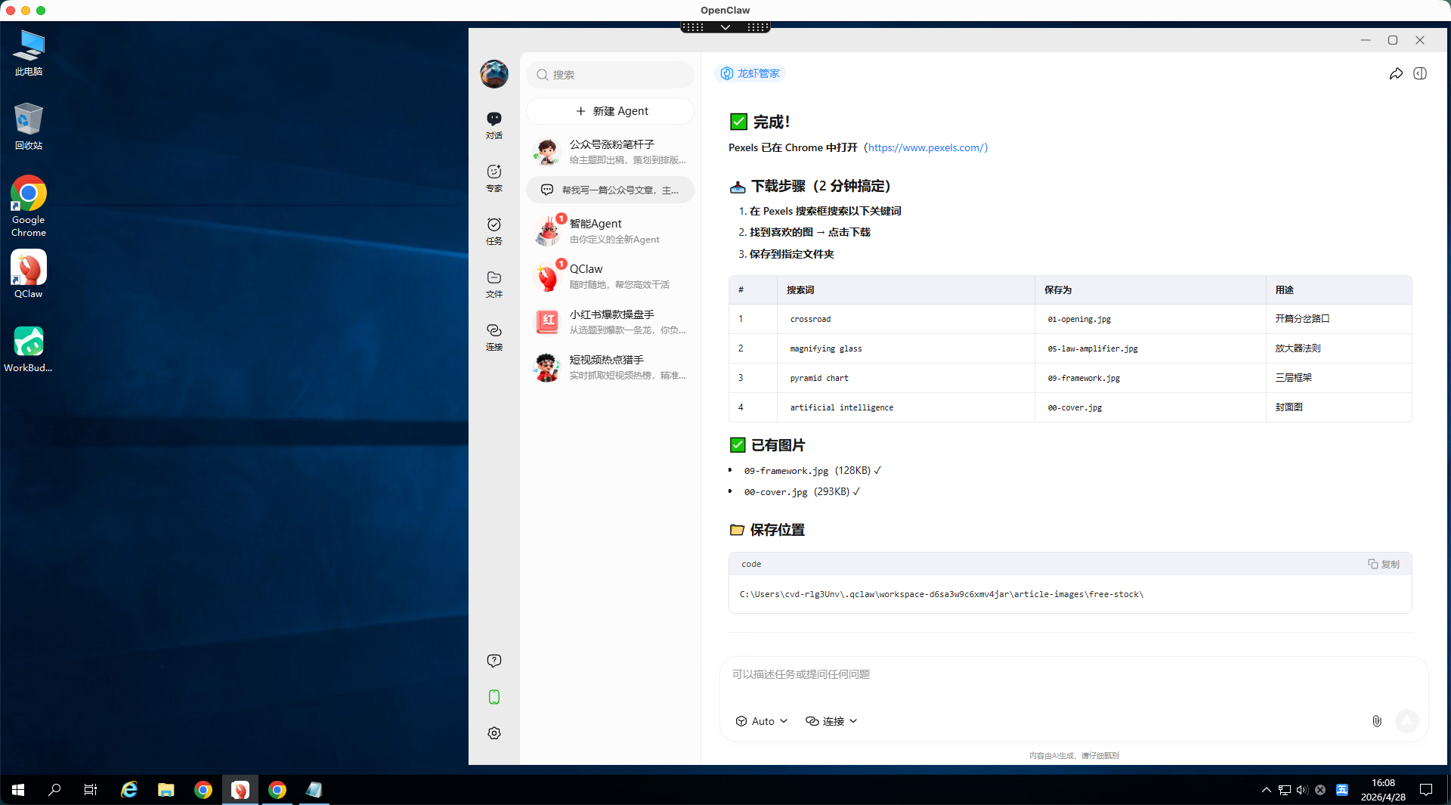
Task: Open the QClaw desktop shortcut
Action: 29,274
